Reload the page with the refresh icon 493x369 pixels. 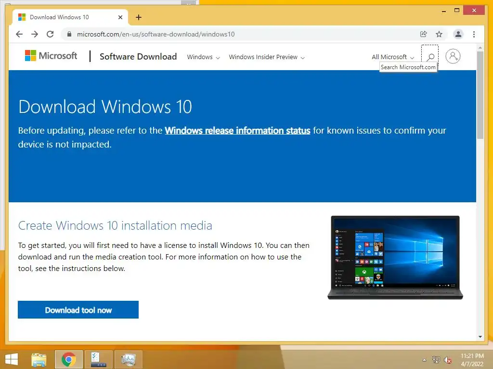pyautogui.click(x=50, y=34)
